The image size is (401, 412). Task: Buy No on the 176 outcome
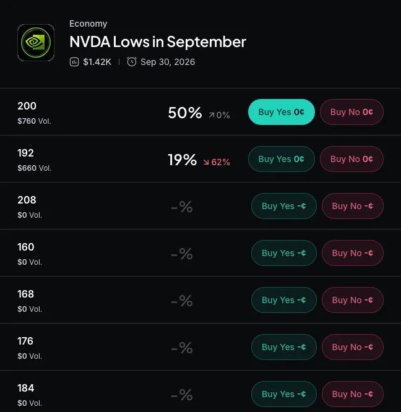point(353,347)
